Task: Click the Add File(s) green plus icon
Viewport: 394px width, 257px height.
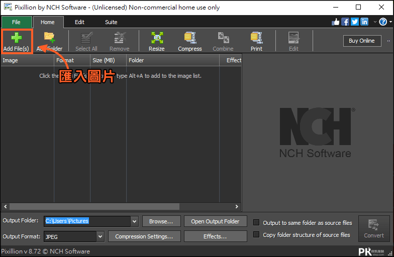Action: [x=17, y=38]
